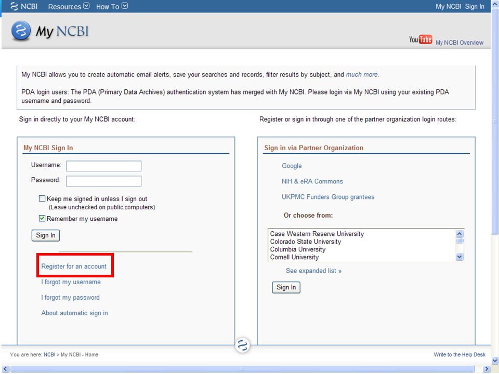
Task: Click organization list scroll down arrow
Action: [459, 257]
